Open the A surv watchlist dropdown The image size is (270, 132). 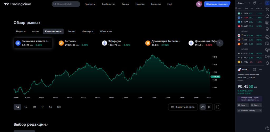242,3
